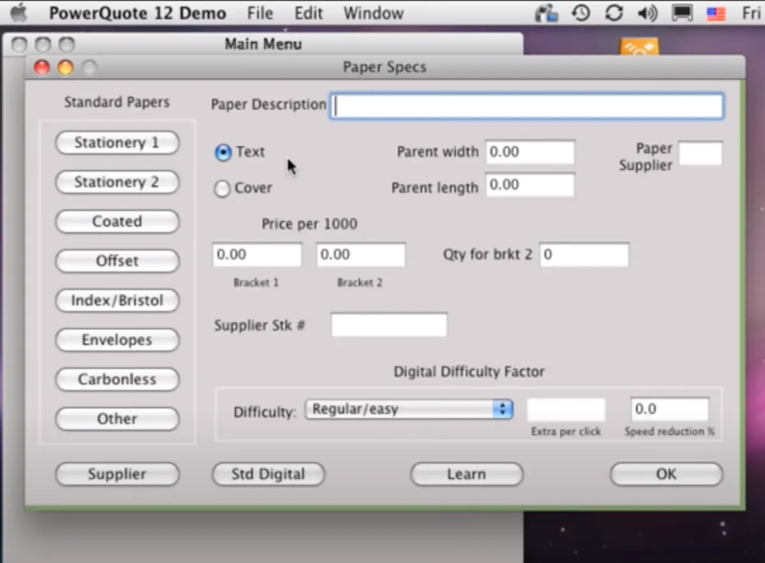Choose the Stationery 2 standard paper
765x563 pixels.
[117, 182]
